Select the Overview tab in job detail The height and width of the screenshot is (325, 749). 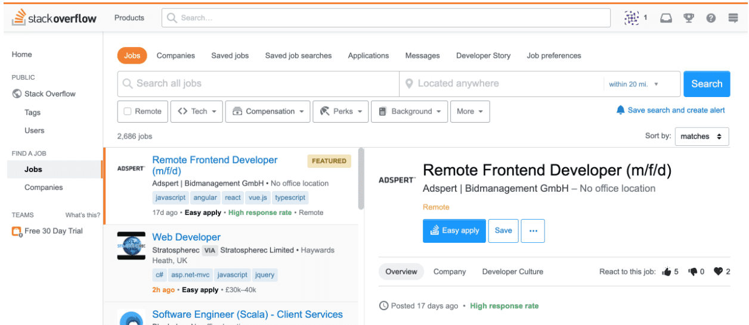tap(401, 271)
